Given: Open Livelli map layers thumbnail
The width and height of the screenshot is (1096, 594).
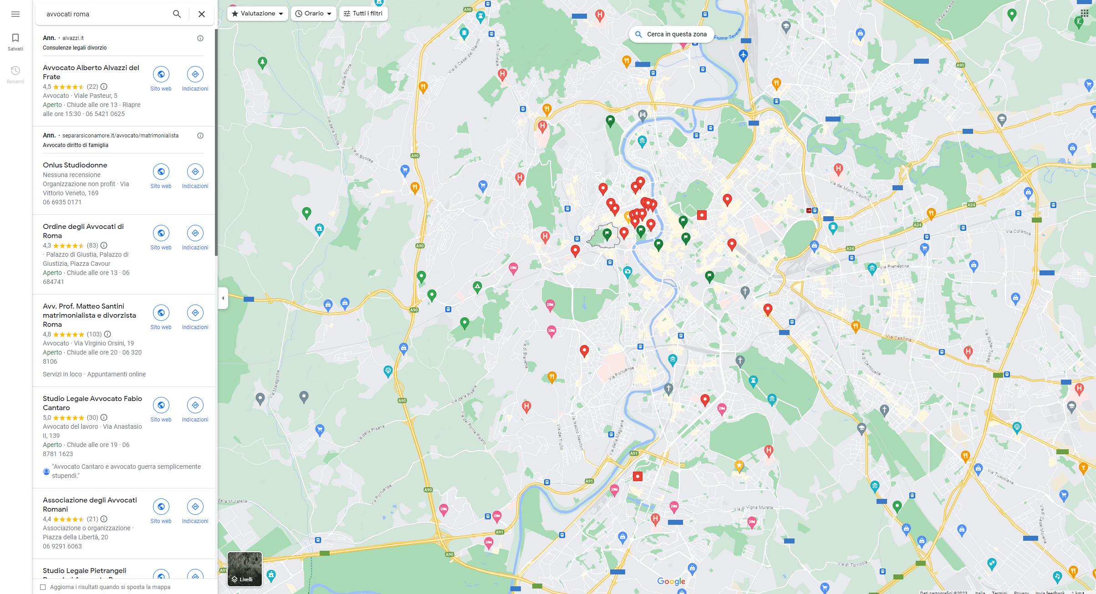Looking at the screenshot, I should [x=245, y=569].
